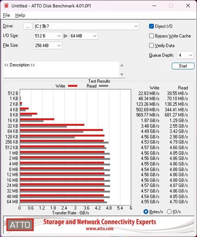
Task: Expand the 512 B minimum I/O size dropdown
Action: coord(48,36)
